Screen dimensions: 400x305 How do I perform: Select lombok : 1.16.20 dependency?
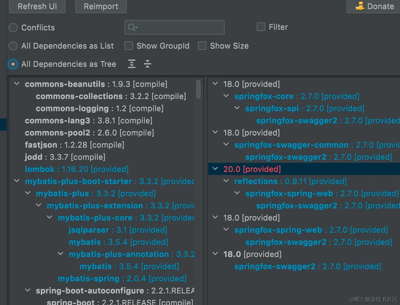pos(76,169)
